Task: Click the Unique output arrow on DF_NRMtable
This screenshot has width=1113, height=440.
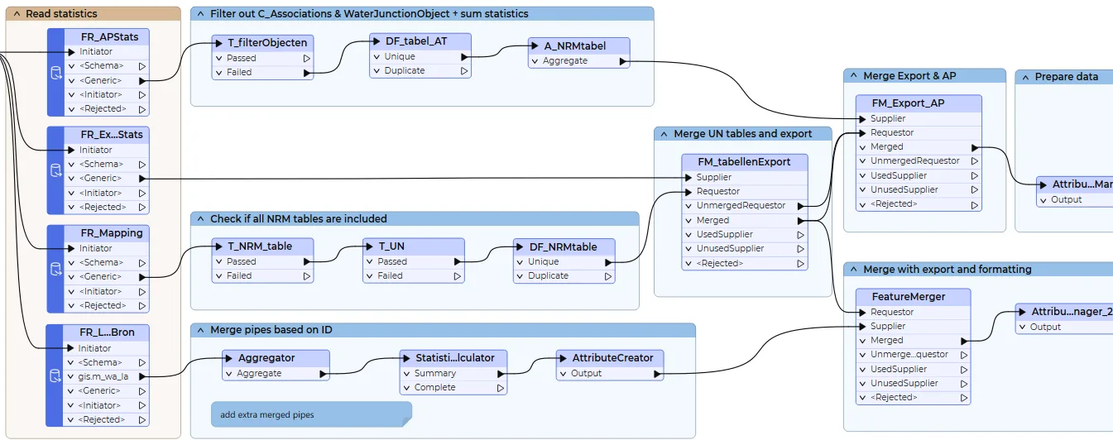Action: point(608,262)
